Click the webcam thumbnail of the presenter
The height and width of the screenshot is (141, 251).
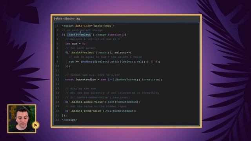22,119
